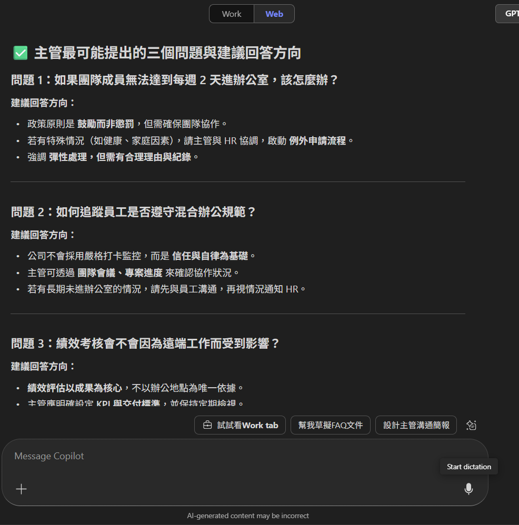The image size is (519, 525).
Task: Click 建議回答方向 label under 問題 3
Action: (x=43, y=367)
